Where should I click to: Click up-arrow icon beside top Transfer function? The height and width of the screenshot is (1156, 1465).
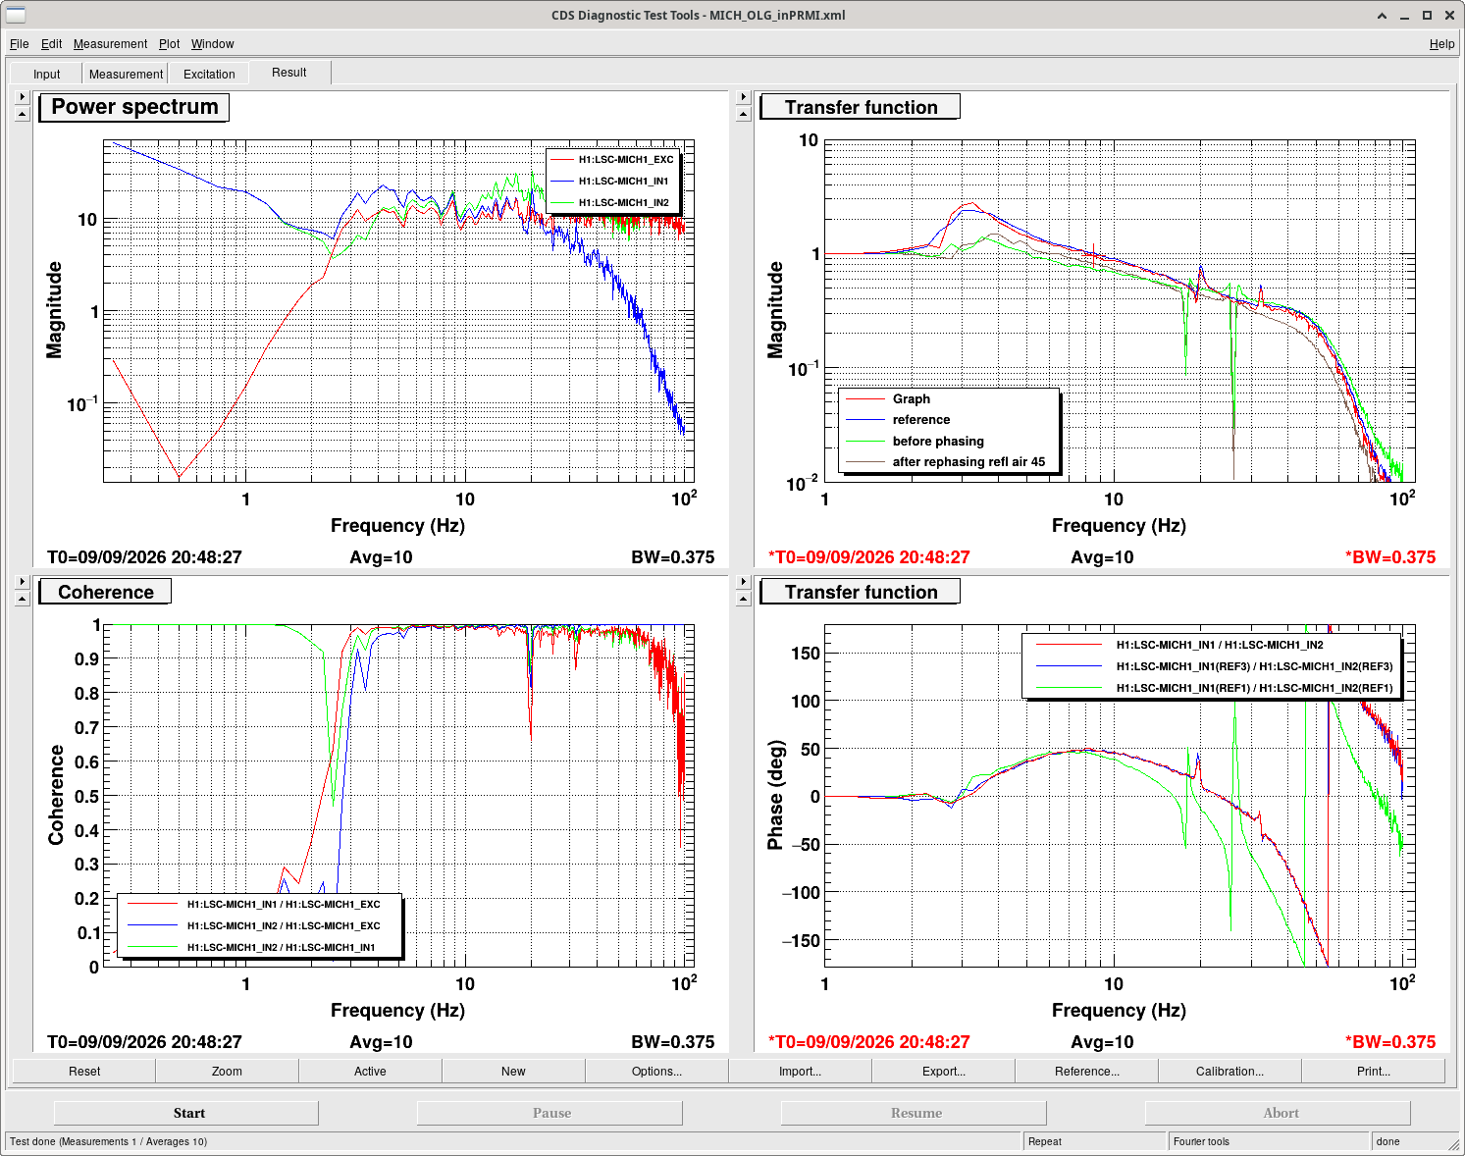pyautogui.click(x=743, y=114)
